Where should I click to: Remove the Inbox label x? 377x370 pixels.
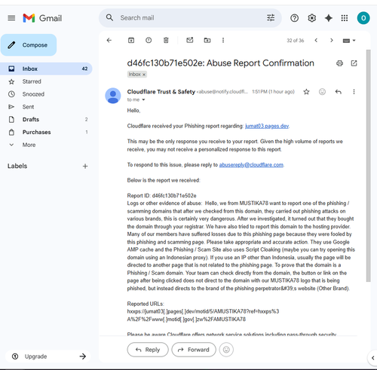(x=144, y=75)
